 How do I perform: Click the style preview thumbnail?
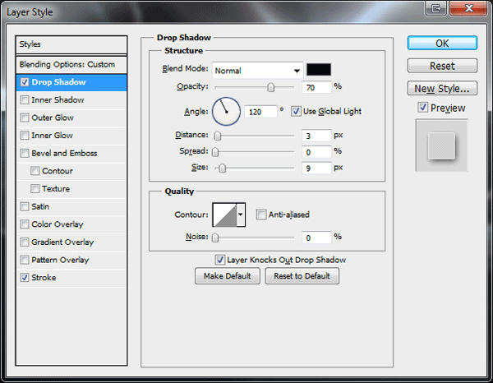441,145
